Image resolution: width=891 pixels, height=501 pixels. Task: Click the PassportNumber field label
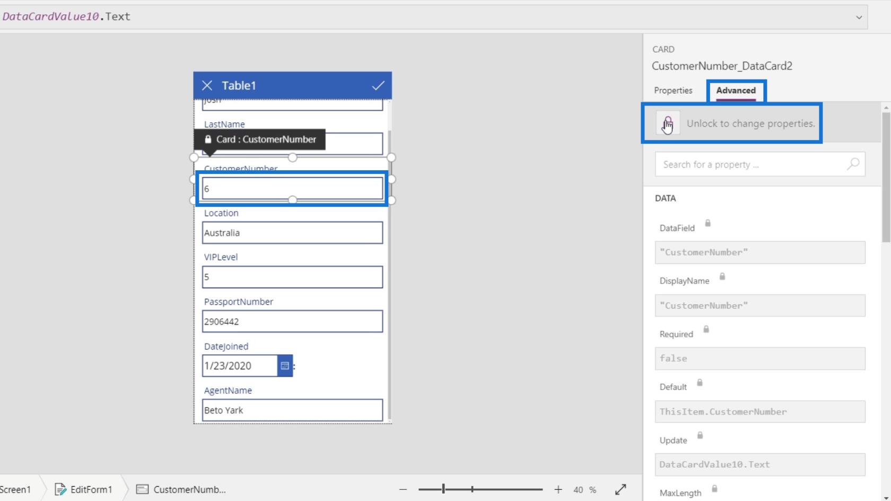(x=239, y=301)
